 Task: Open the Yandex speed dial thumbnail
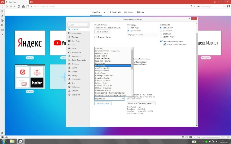click(x=30, y=43)
